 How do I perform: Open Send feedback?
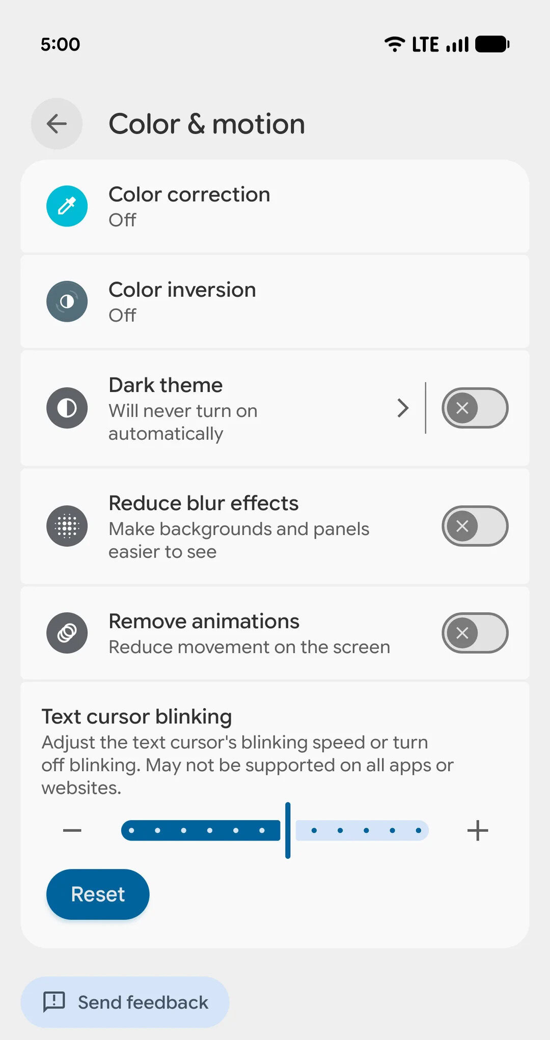click(x=125, y=1002)
